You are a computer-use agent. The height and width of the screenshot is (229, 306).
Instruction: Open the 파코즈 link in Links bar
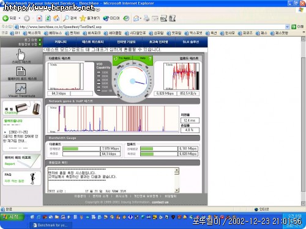[245, 33]
